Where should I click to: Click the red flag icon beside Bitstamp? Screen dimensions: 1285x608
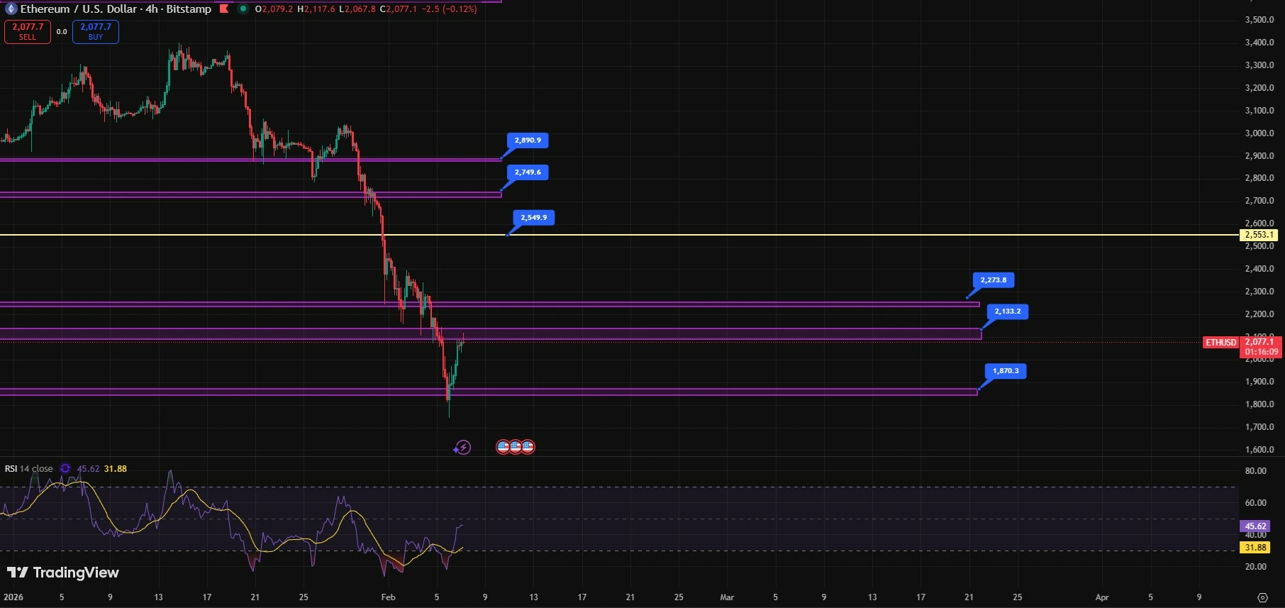coord(224,9)
